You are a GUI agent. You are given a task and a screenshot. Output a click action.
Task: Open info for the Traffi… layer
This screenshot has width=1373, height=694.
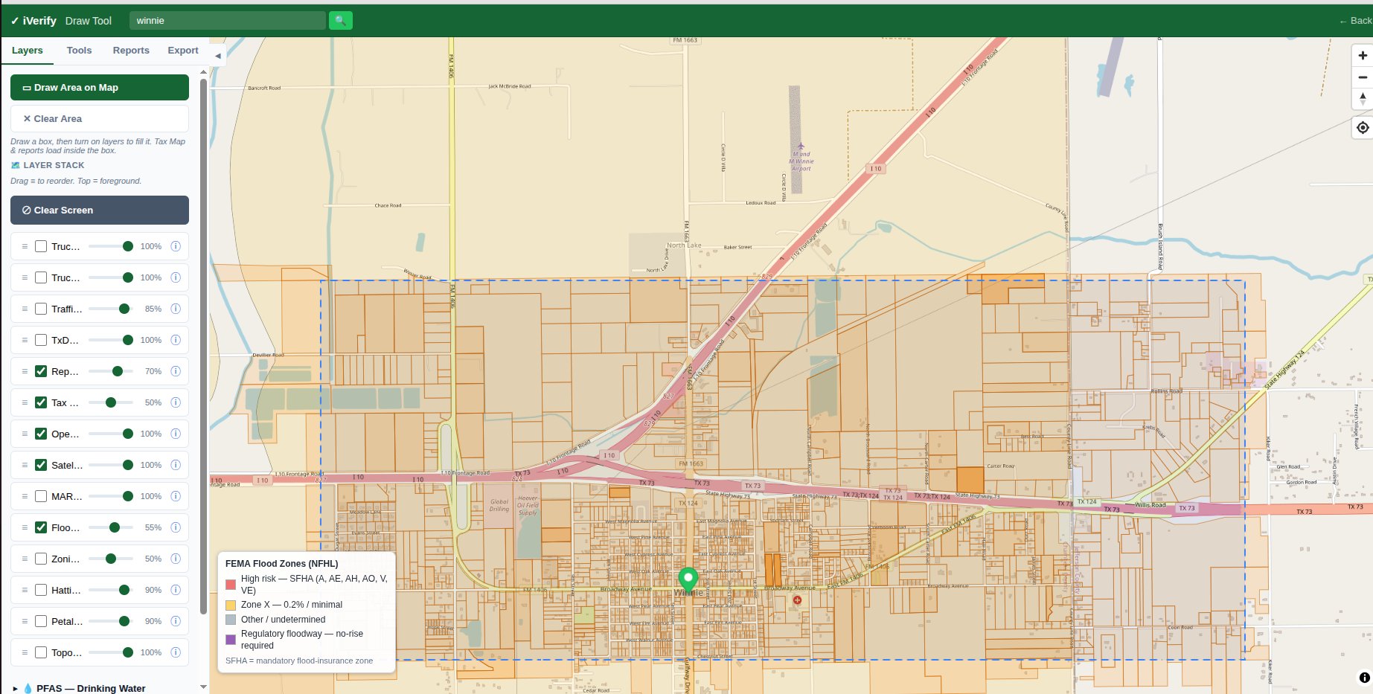click(x=176, y=309)
